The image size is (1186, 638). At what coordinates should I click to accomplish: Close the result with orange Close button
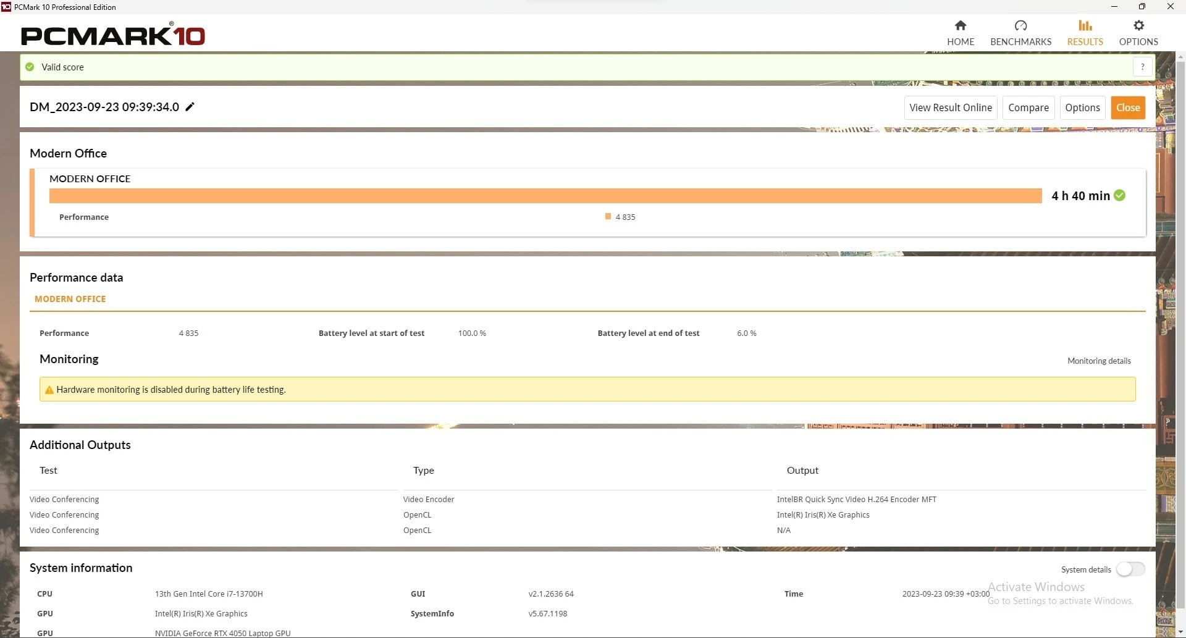1128,107
